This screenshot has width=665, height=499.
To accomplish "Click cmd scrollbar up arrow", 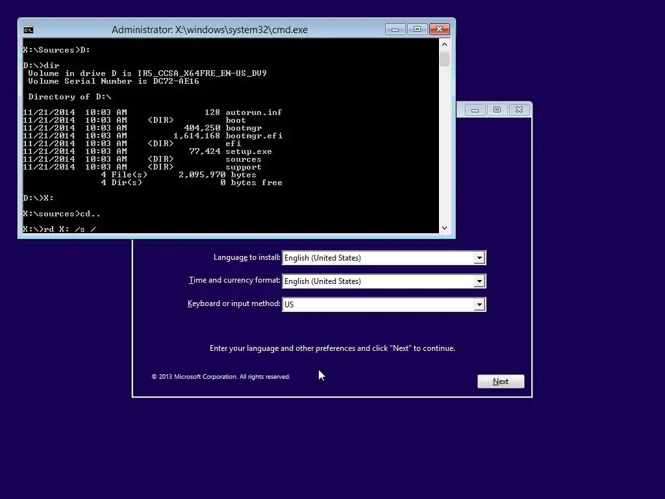I will click(x=444, y=44).
